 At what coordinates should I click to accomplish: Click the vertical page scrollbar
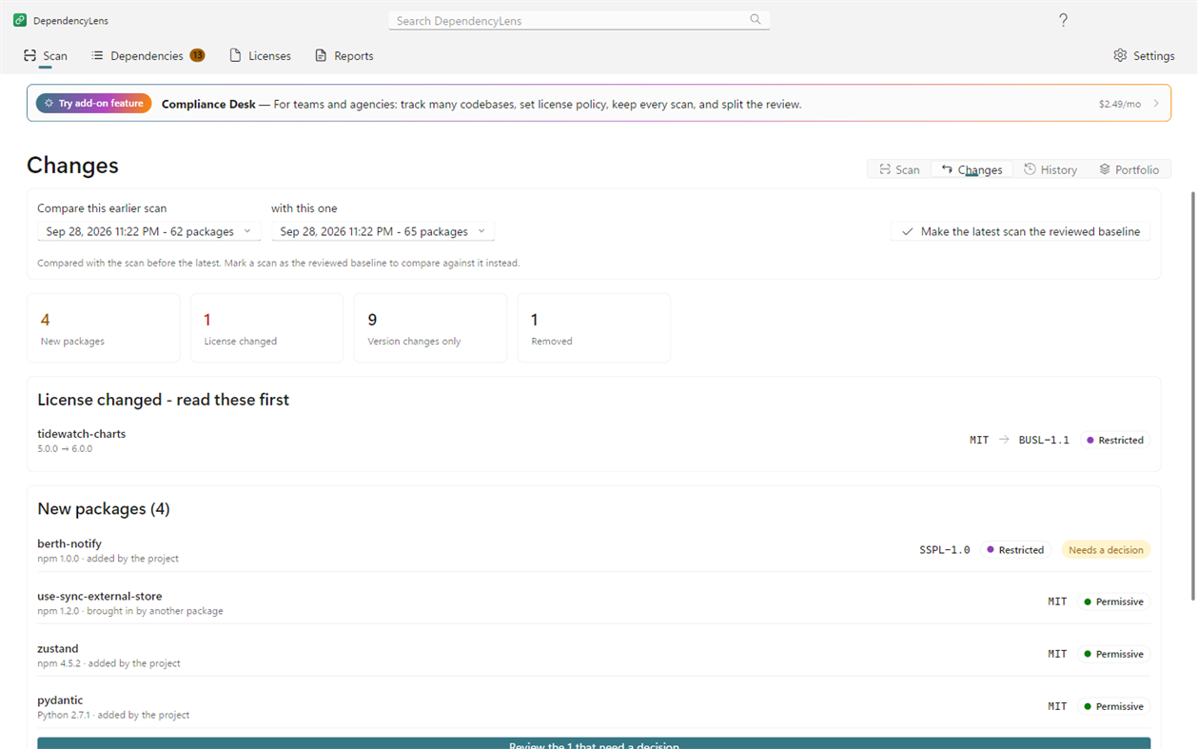coord(1193,395)
